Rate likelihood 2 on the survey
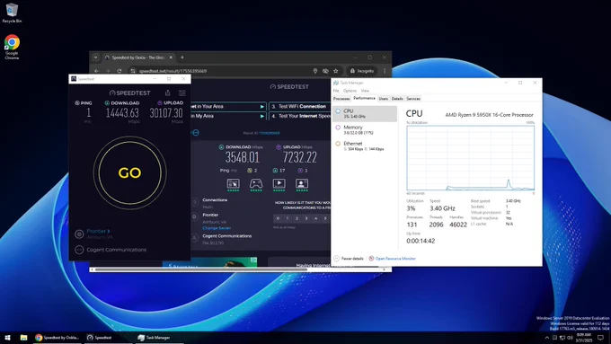Screen dimensions: 611x344 coord(297,218)
